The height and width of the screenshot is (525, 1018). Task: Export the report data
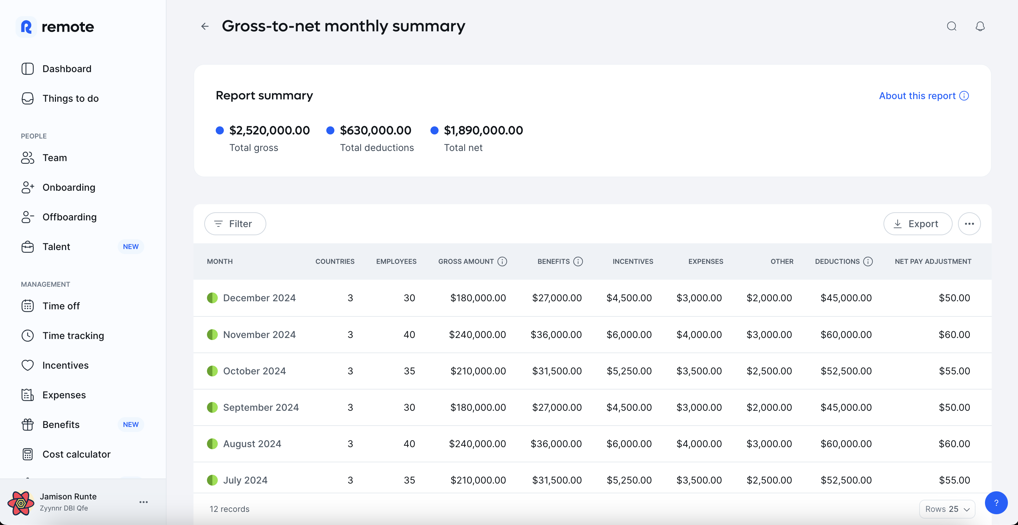click(x=917, y=224)
